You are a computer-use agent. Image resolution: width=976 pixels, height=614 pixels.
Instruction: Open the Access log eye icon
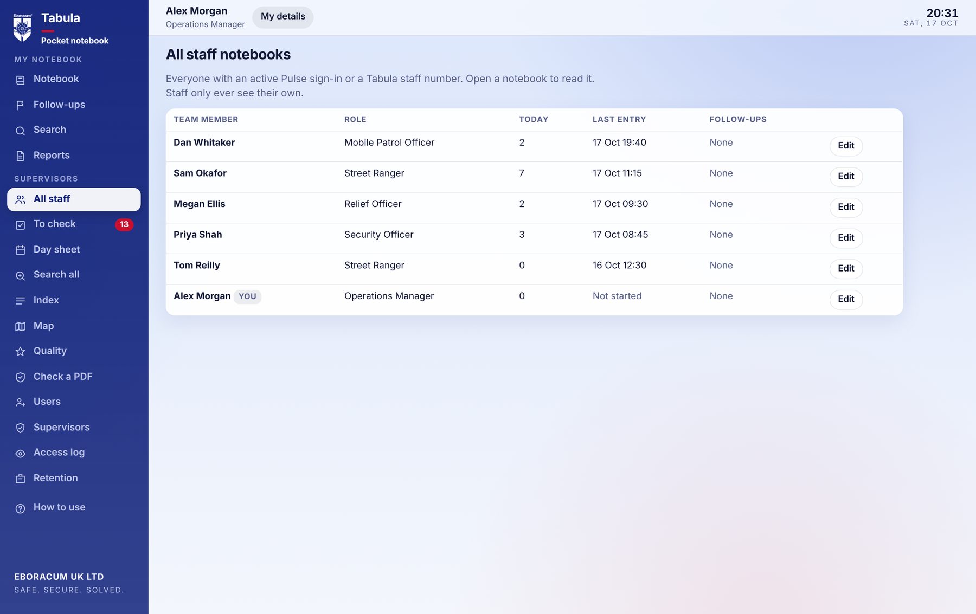pyautogui.click(x=20, y=453)
